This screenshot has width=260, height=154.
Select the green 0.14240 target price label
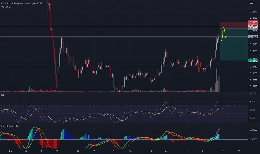(x=253, y=60)
